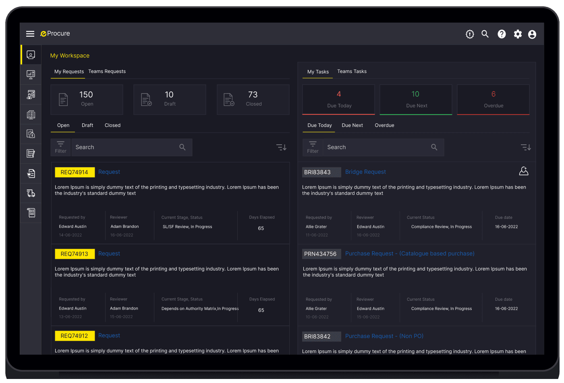564x383 pixels.
Task: Click the top bar search magnifier
Action: click(485, 34)
